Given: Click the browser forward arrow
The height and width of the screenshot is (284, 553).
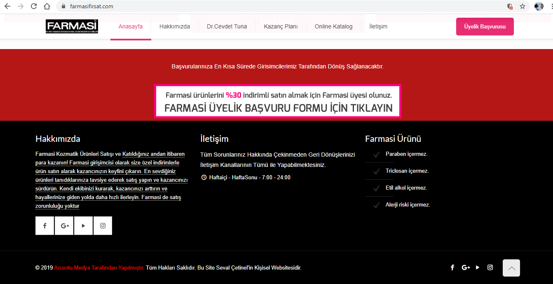Looking at the screenshot, I should point(21,6).
